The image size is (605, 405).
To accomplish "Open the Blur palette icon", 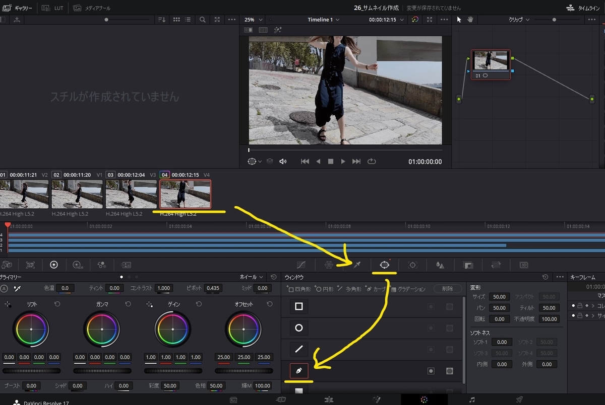I will click(440, 265).
